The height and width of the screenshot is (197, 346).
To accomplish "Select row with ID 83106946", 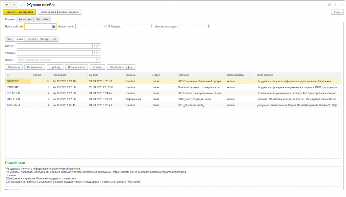I will click(x=173, y=87).
